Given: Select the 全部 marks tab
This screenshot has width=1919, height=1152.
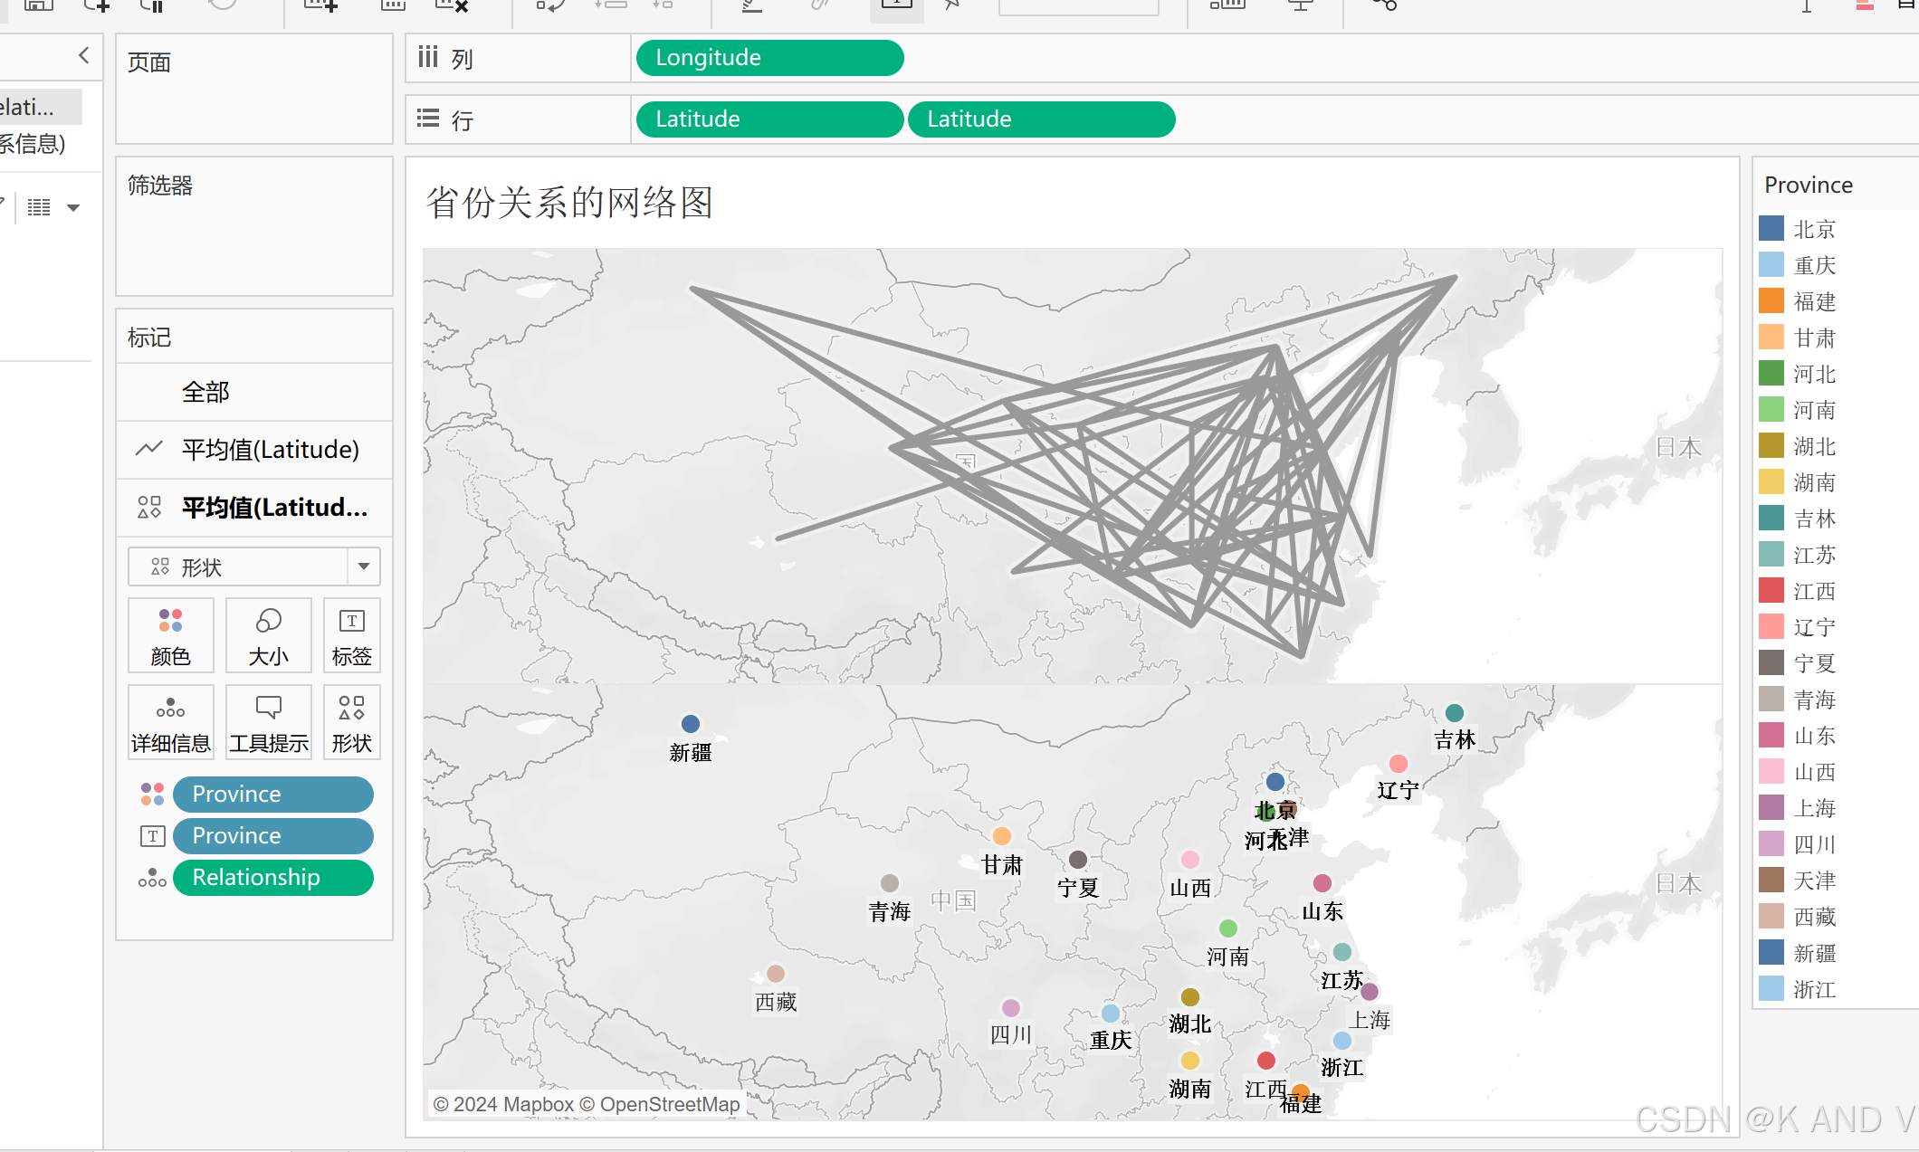Looking at the screenshot, I should [205, 392].
